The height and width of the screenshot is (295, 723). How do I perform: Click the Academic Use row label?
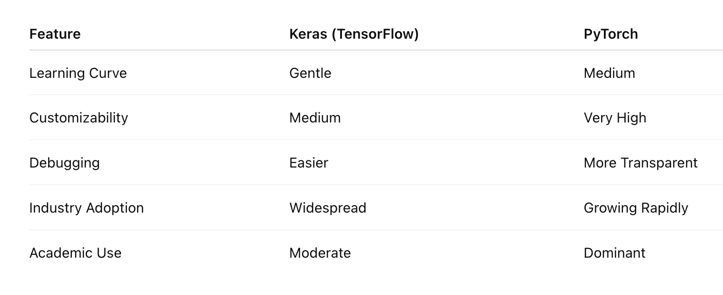coord(75,253)
